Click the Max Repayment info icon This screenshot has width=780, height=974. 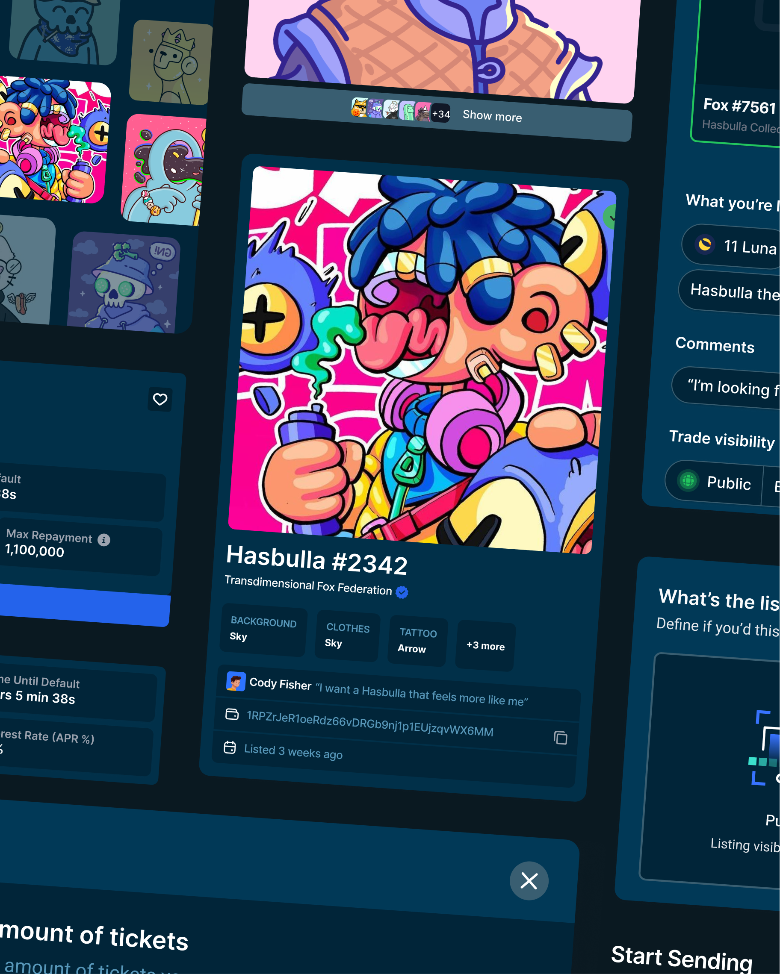tap(104, 540)
